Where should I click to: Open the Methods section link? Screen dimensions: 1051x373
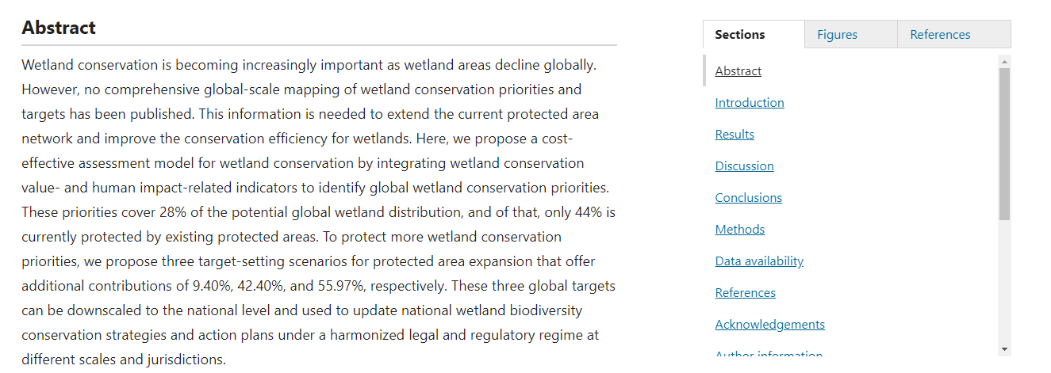click(739, 230)
